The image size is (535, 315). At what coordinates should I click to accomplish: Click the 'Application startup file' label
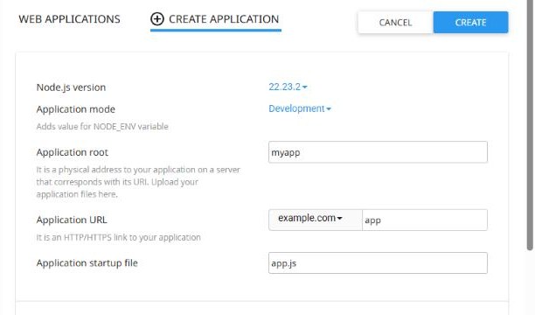coord(87,263)
